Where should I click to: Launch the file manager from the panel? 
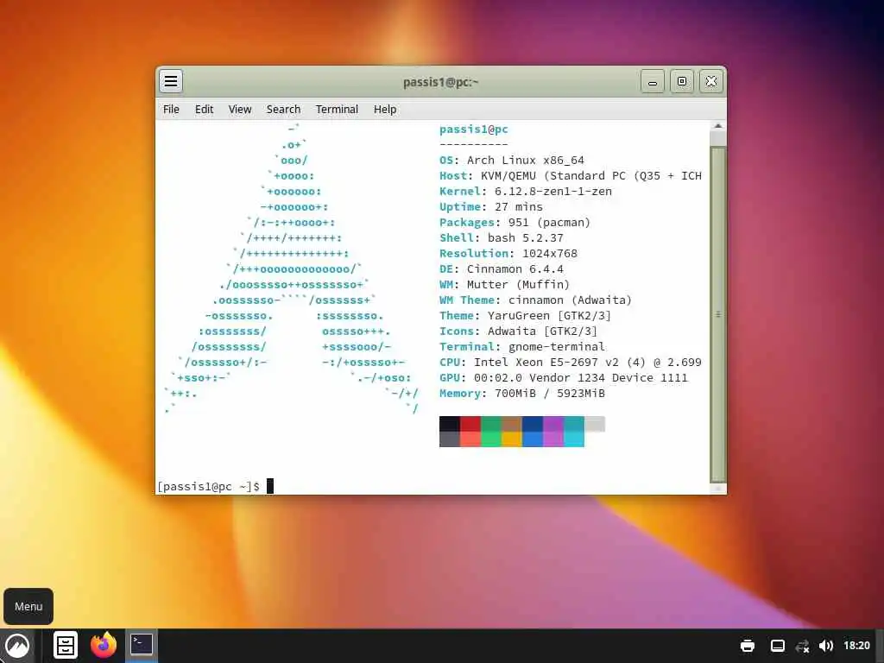[x=66, y=645]
